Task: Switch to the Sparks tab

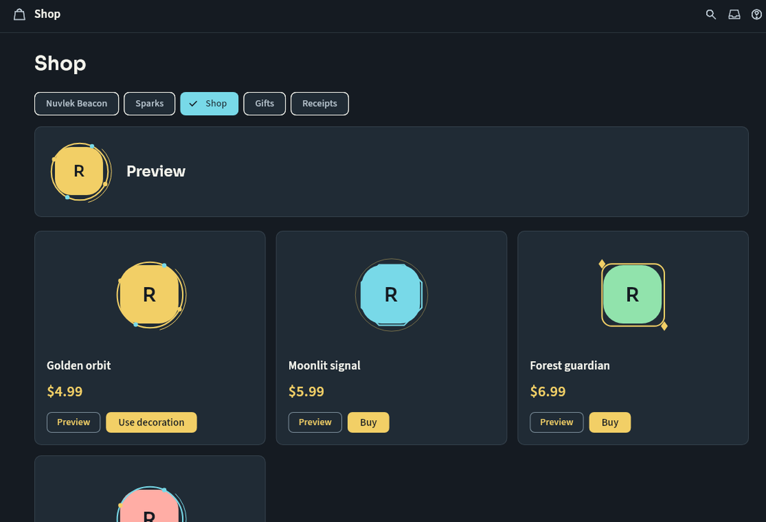Action: point(149,103)
